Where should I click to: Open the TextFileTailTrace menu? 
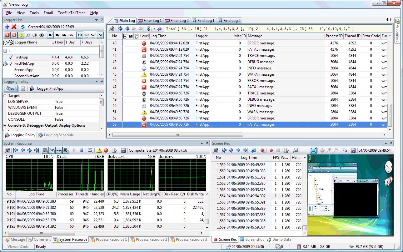coord(72,13)
